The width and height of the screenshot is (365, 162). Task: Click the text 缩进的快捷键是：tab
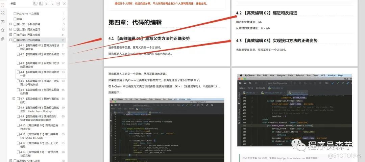[x=249, y=22]
